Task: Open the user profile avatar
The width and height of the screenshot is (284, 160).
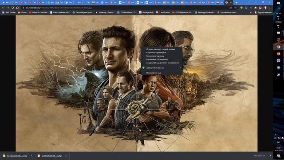Action: pyautogui.click(x=265, y=8)
